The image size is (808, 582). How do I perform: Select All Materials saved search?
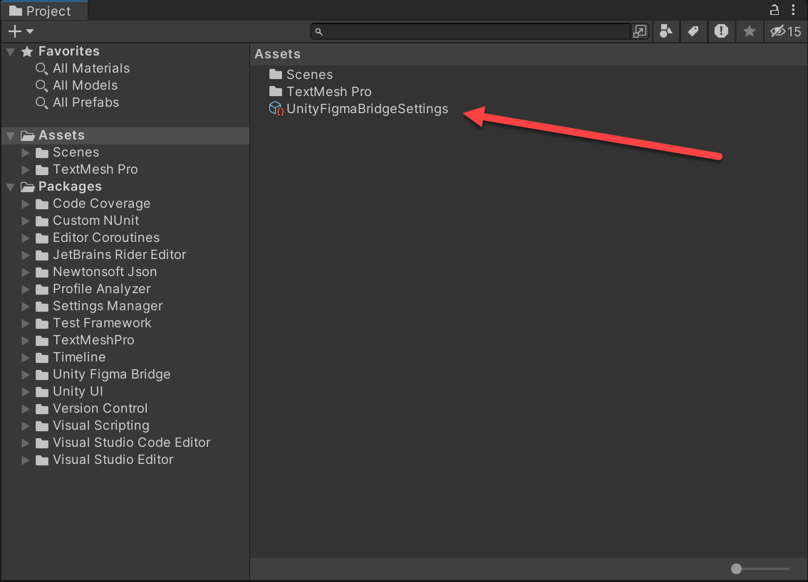coord(91,68)
